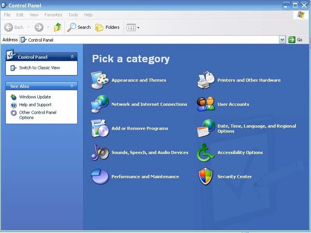
Task: Open Other Control Panel Options link
Action: [38, 115]
